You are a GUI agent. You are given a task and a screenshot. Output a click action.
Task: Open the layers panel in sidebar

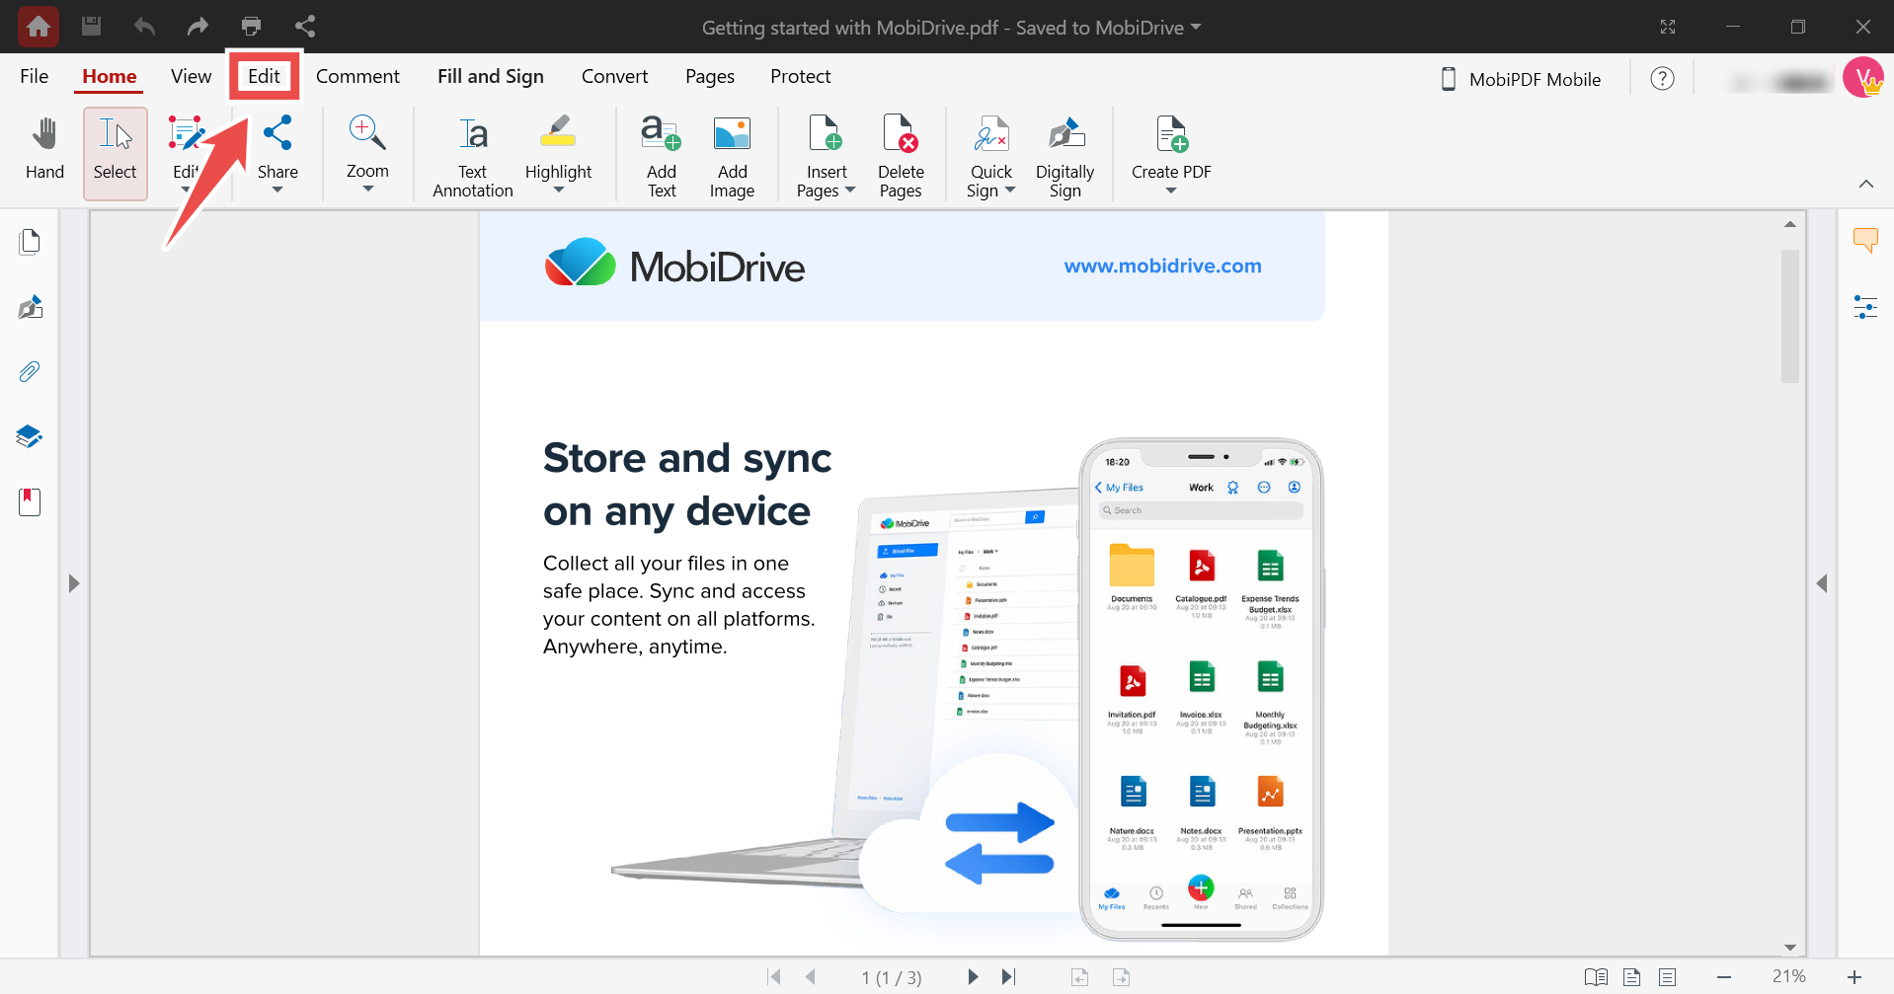(x=30, y=436)
